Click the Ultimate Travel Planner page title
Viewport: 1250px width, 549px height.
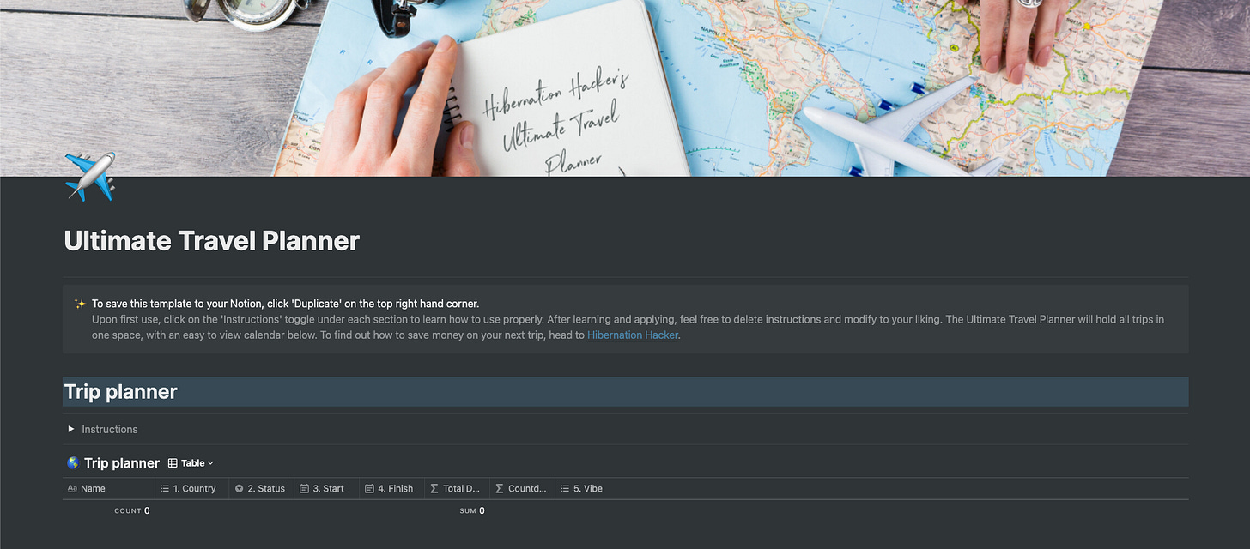tap(212, 241)
